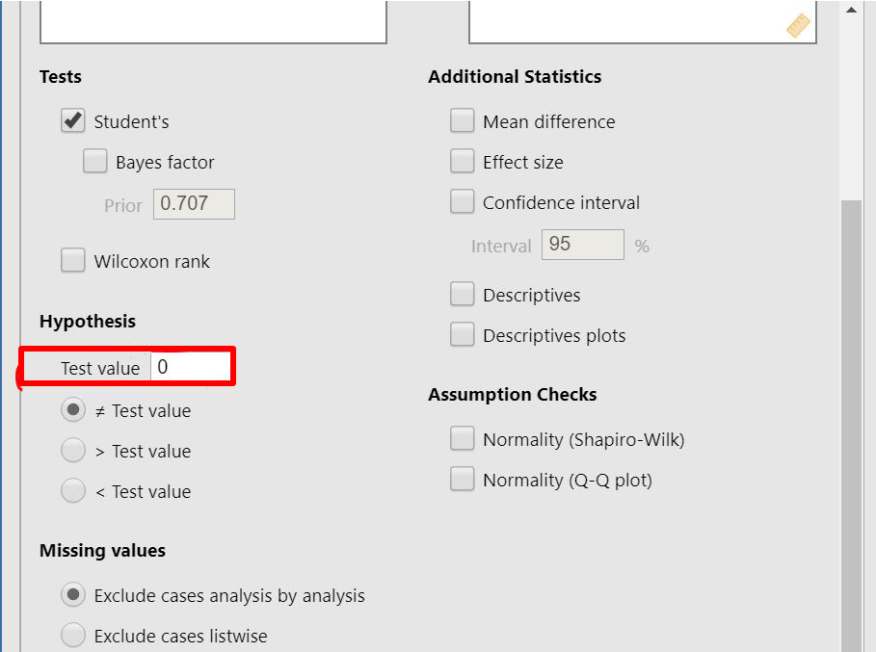Enable Descriptives plots option
Screen dimensions: 876x652
click(x=463, y=335)
